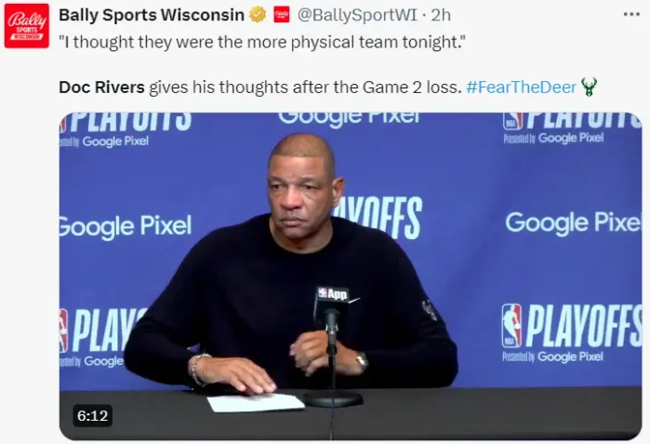Click the Bally Sports Wisconsin display name
Screen dimensions: 650x444
coord(152,15)
